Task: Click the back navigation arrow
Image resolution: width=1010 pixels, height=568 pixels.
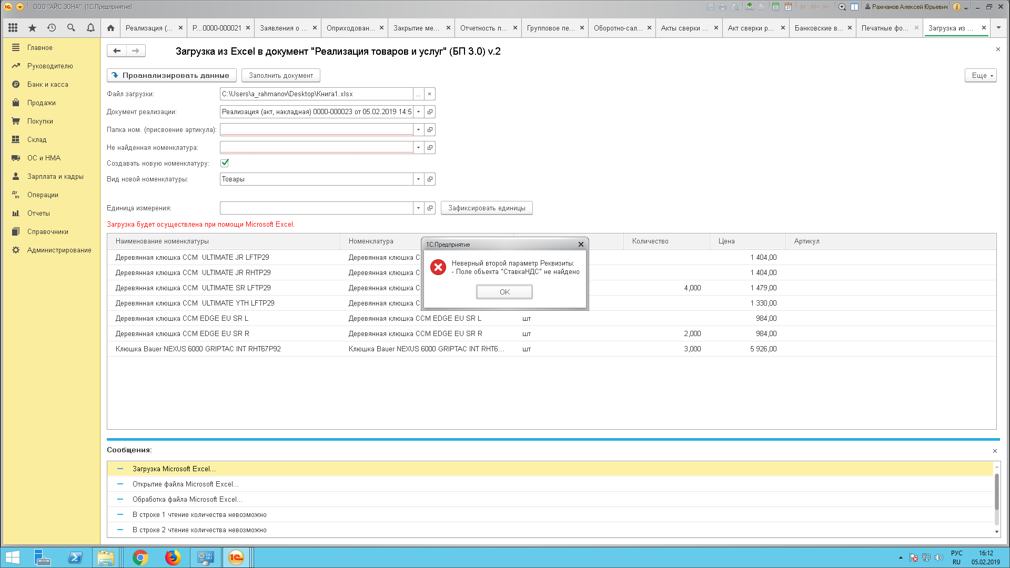Action: 117,50
